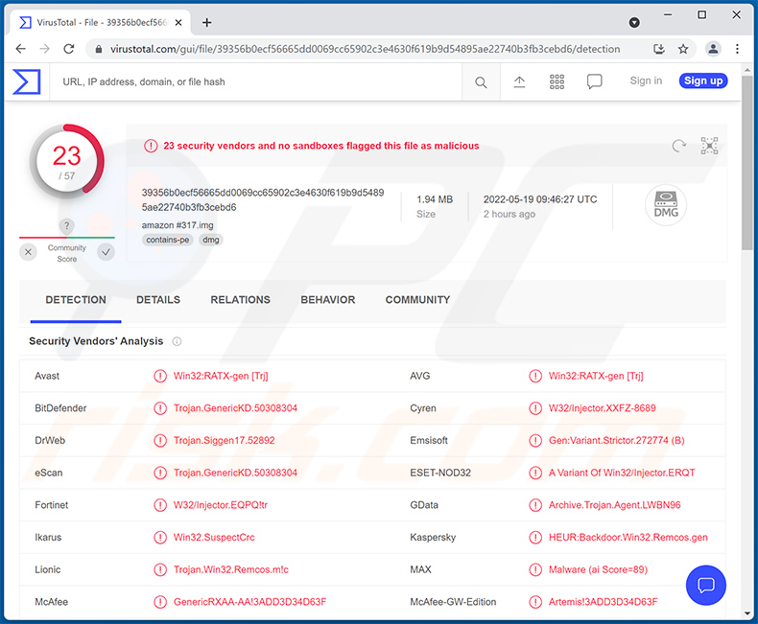This screenshot has height=624, width=758.
Task: Reload the page with the refresh icon
Action: click(69, 49)
